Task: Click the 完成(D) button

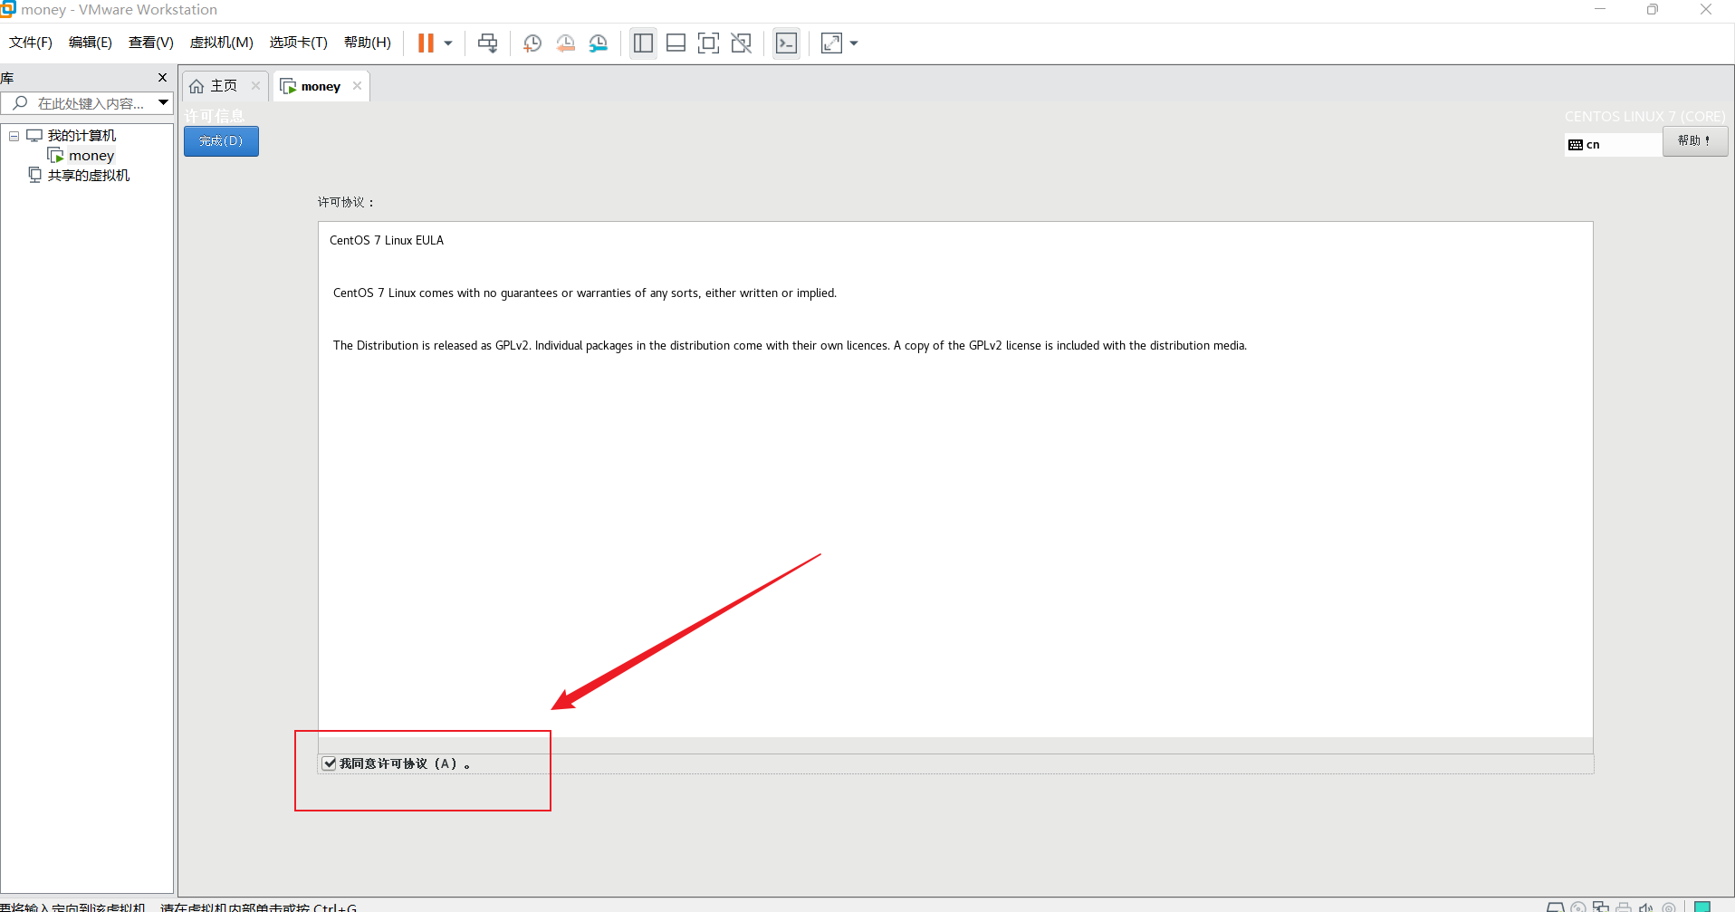Action: (x=221, y=141)
